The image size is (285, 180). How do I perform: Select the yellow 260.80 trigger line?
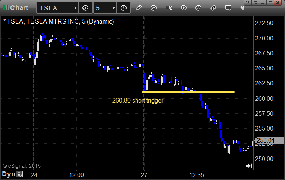pyautogui.click(x=188, y=92)
